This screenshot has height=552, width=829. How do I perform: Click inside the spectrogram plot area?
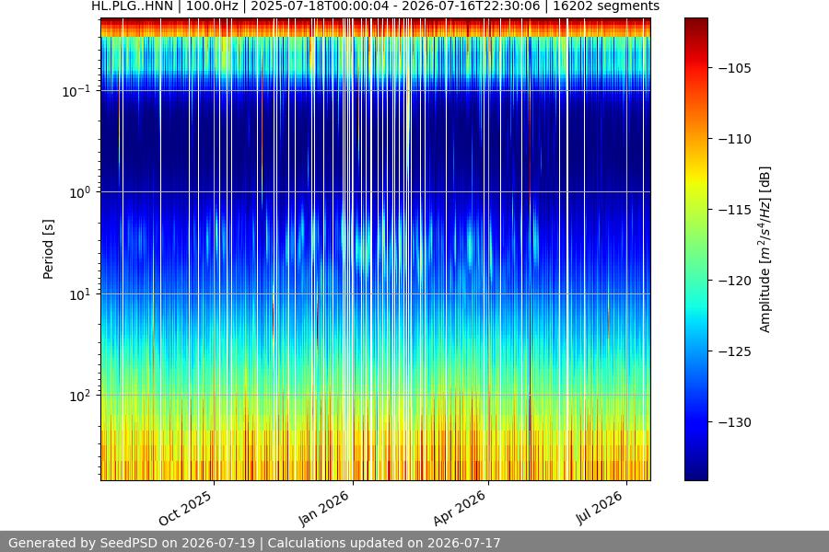point(376,249)
